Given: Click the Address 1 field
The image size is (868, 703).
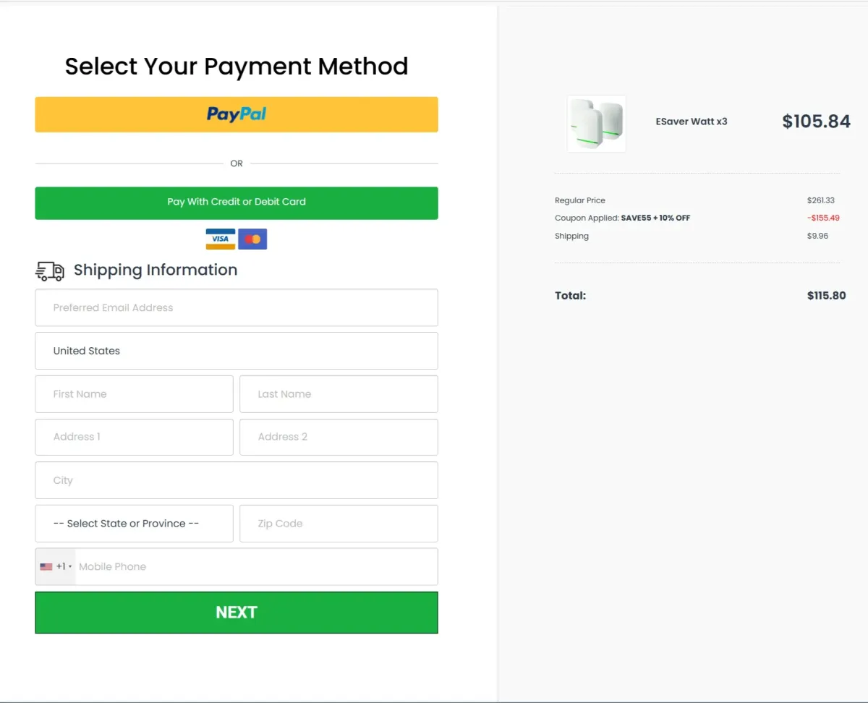Looking at the screenshot, I should click(134, 437).
